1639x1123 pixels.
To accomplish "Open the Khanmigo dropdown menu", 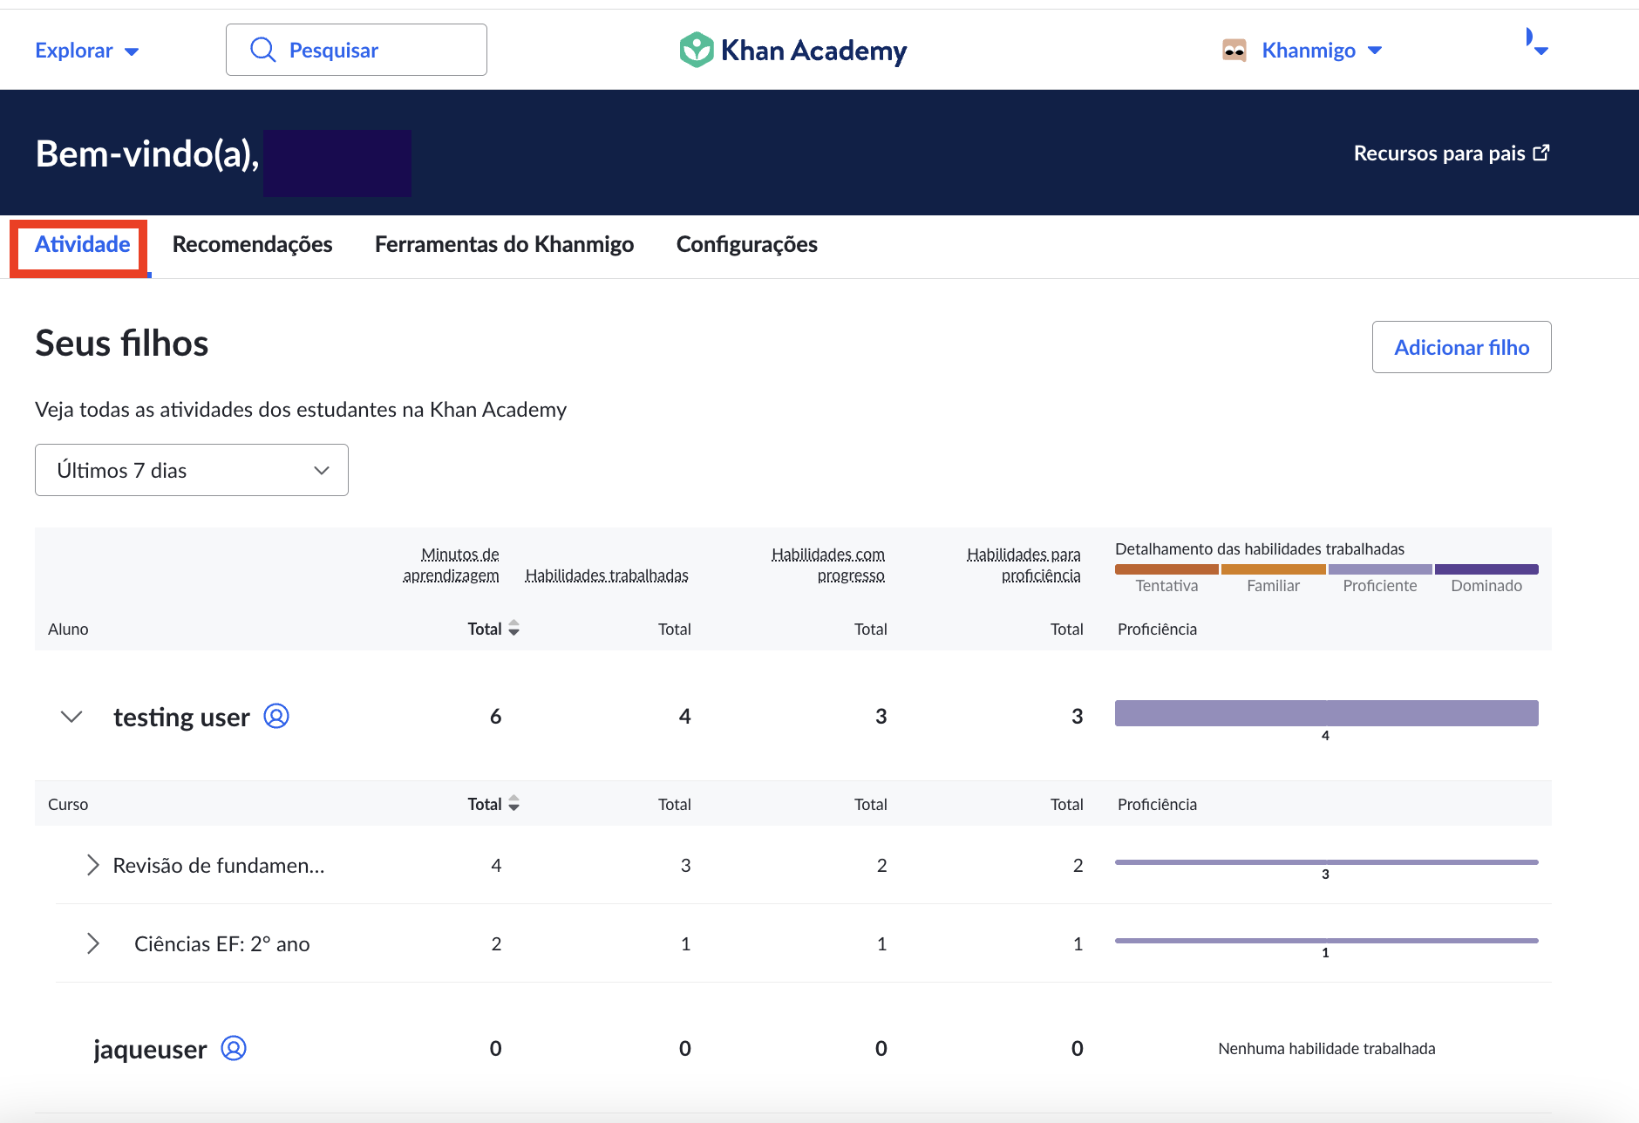I will (1322, 51).
